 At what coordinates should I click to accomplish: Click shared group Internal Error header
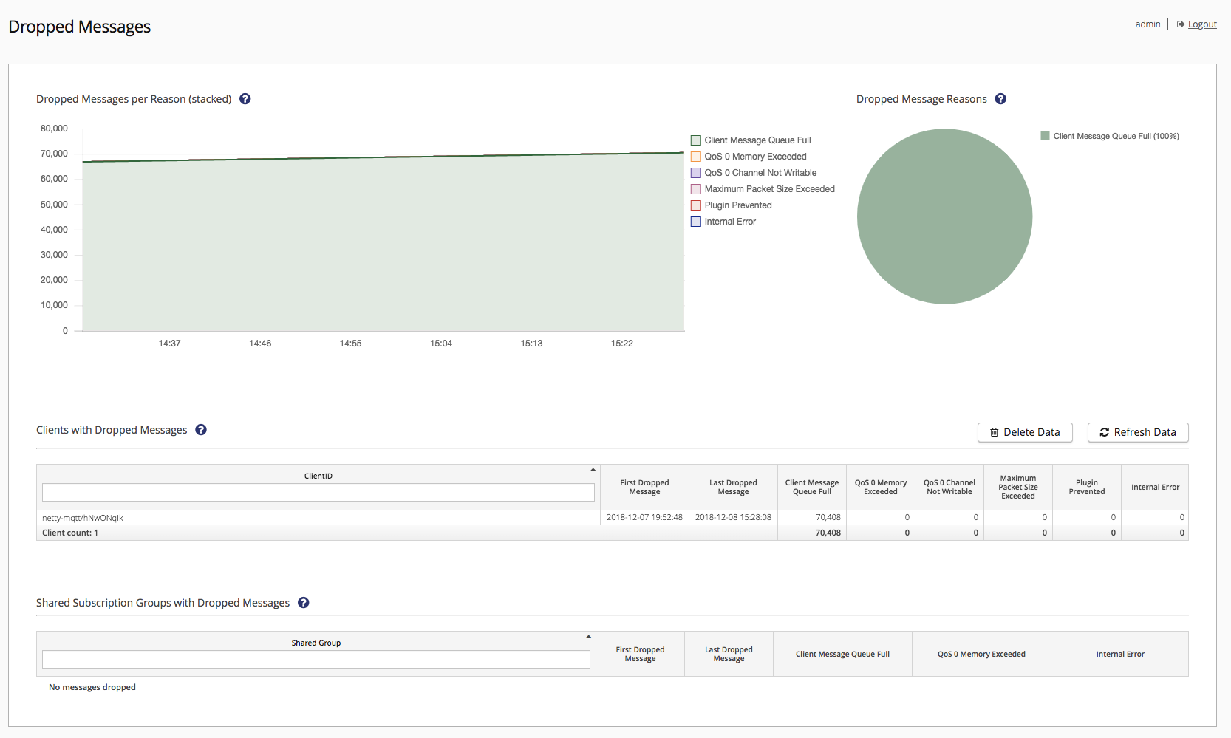[x=1120, y=654]
